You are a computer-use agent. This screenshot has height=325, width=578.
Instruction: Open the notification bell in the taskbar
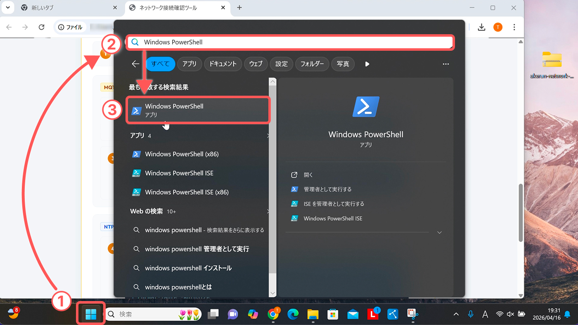[567, 314]
